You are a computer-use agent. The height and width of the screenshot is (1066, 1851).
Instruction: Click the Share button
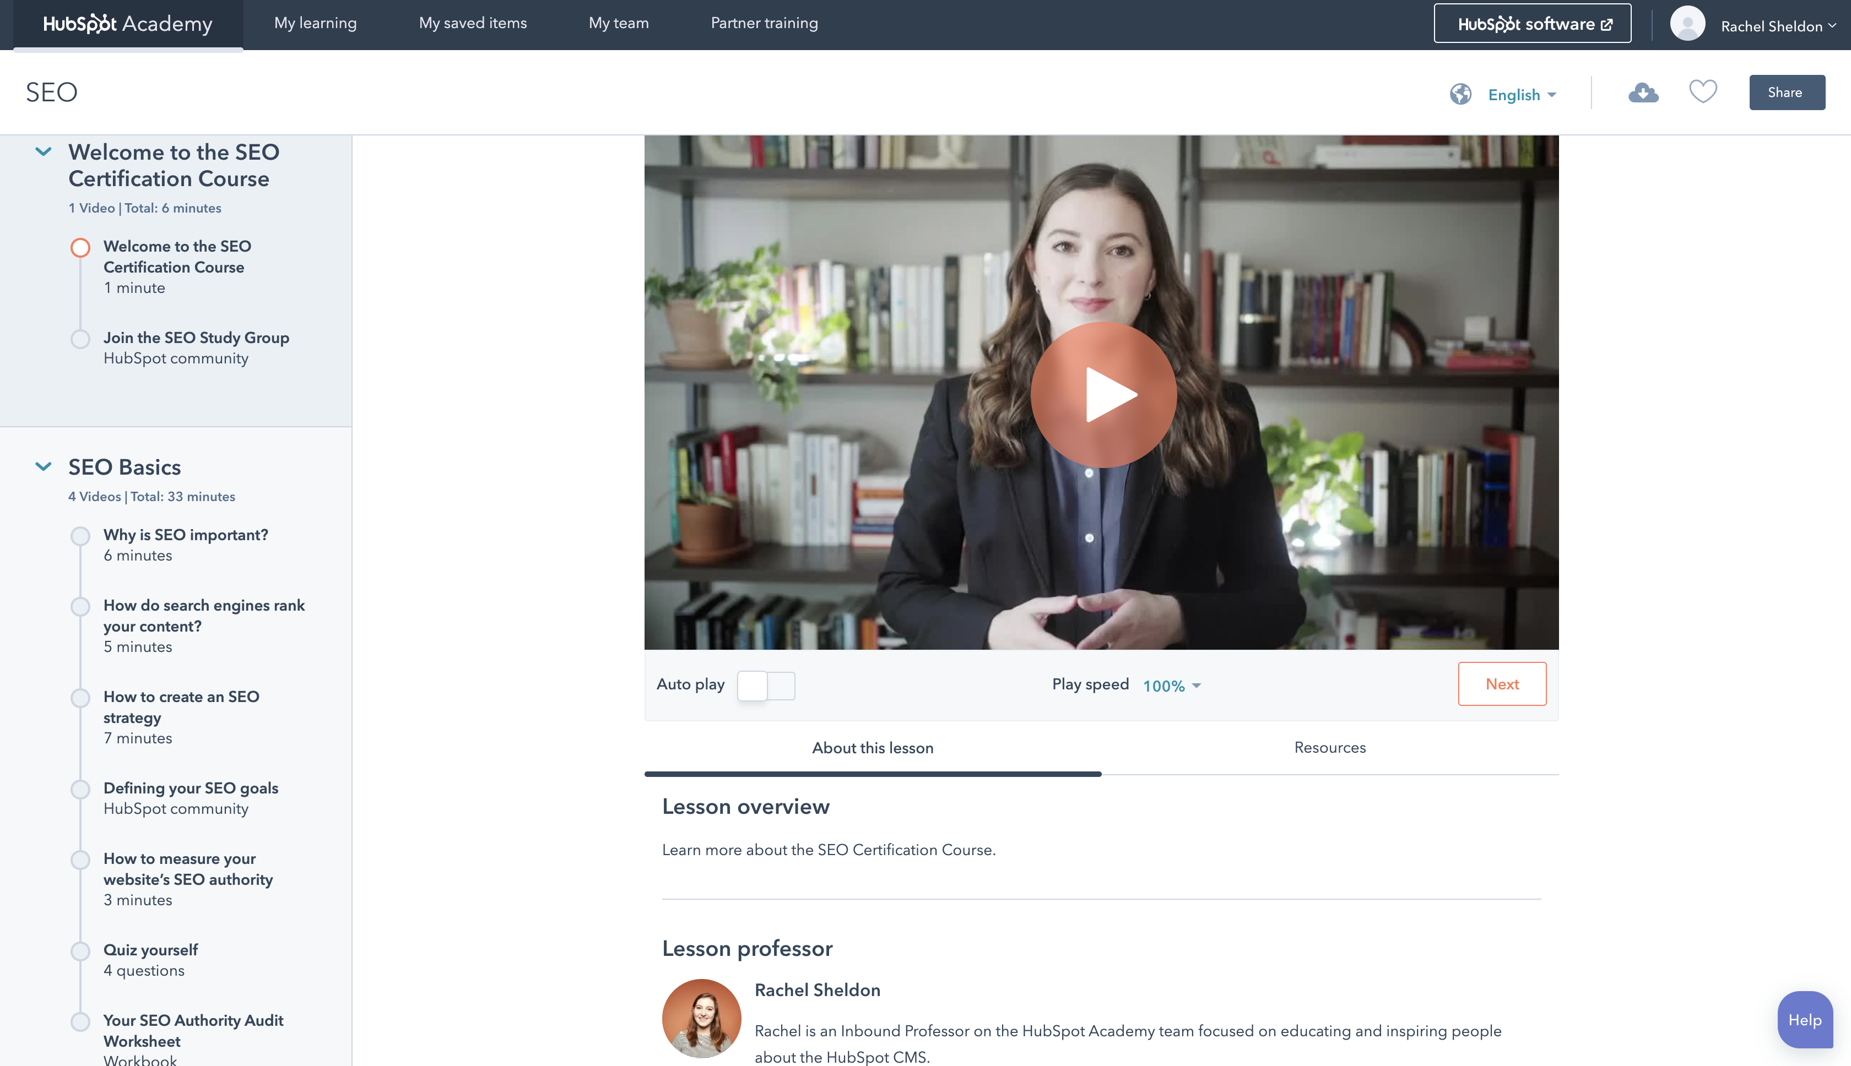[x=1786, y=93]
